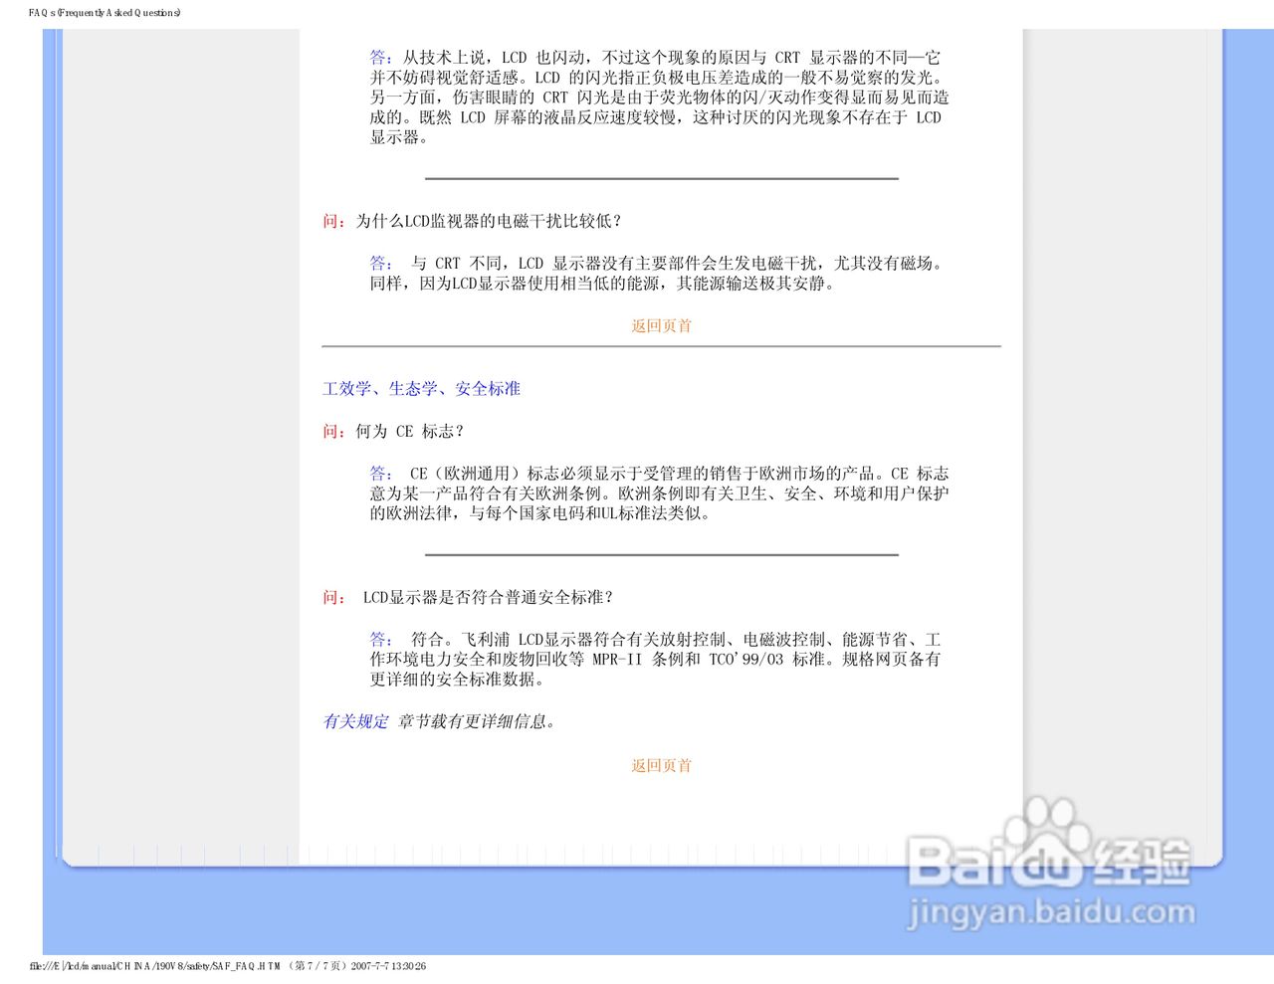
Task: Open the 工效学、生态学、安全标准 section link
Action: pyautogui.click(x=422, y=388)
